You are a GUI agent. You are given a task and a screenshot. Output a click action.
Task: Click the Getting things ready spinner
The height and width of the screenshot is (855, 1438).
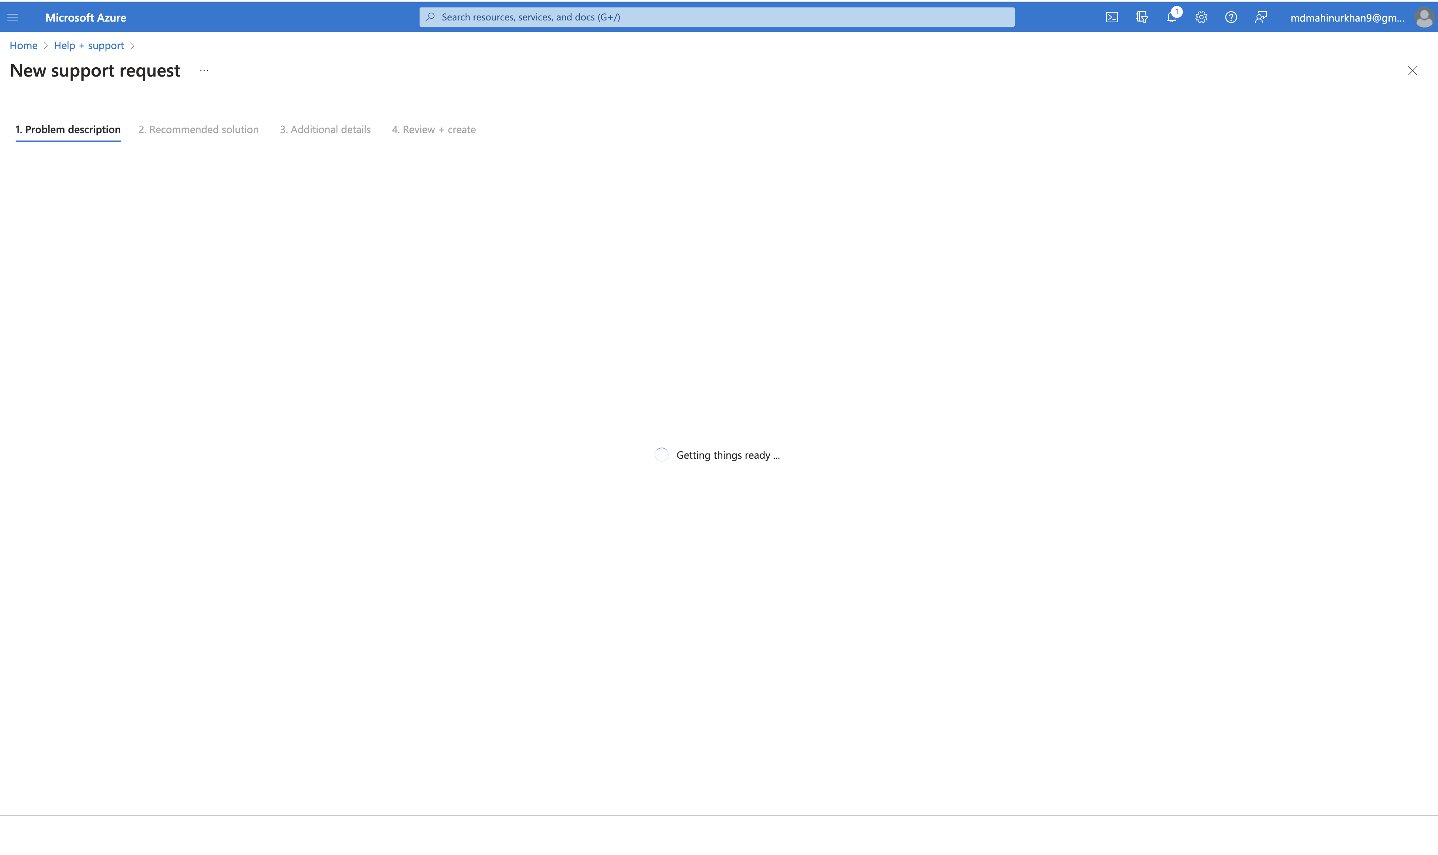click(x=661, y=454)
